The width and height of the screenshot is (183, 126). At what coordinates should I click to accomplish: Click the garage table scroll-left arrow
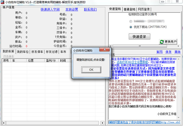pyautogui.click(x=4, y=123)
